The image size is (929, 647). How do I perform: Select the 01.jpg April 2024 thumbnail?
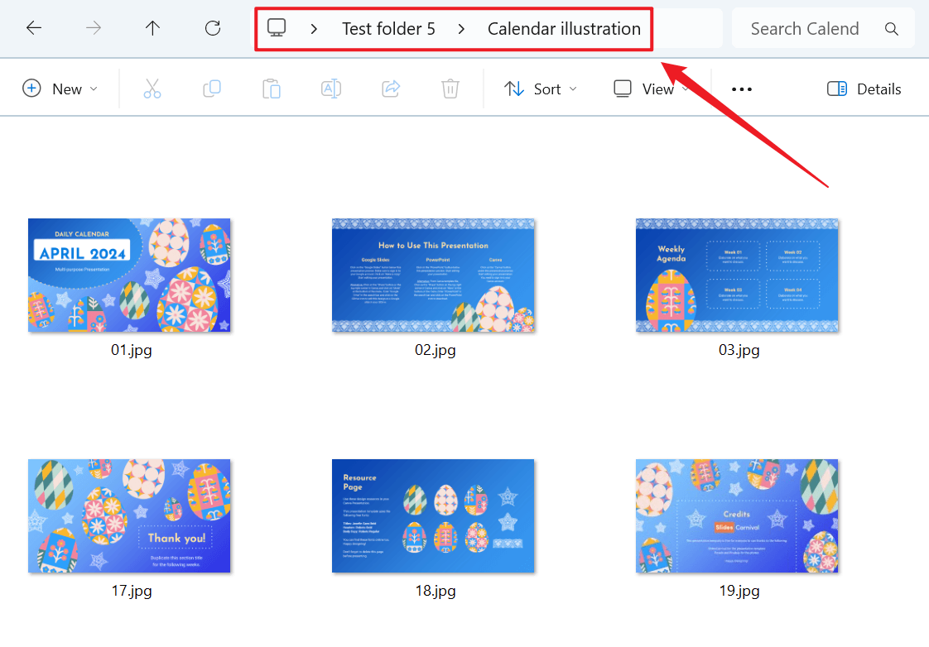(x=129, y=276)
